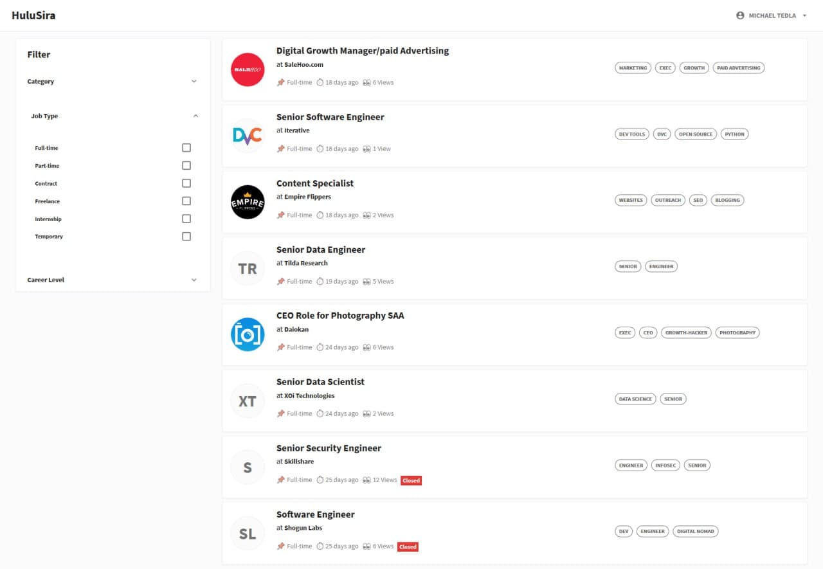Expand the Category filter section
This screenshot has width=823, height=569.
pos(194,82)
